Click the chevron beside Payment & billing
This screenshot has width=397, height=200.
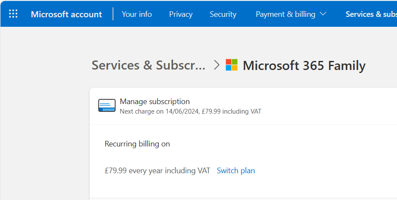(323, 14)
